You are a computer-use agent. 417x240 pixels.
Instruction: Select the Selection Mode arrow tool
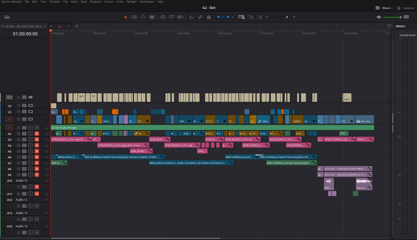click(x=126, y=17)
